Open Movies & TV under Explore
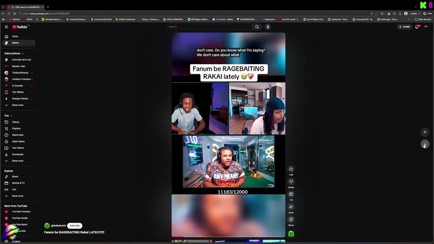The image size is (434, 244). coord(18,183)
